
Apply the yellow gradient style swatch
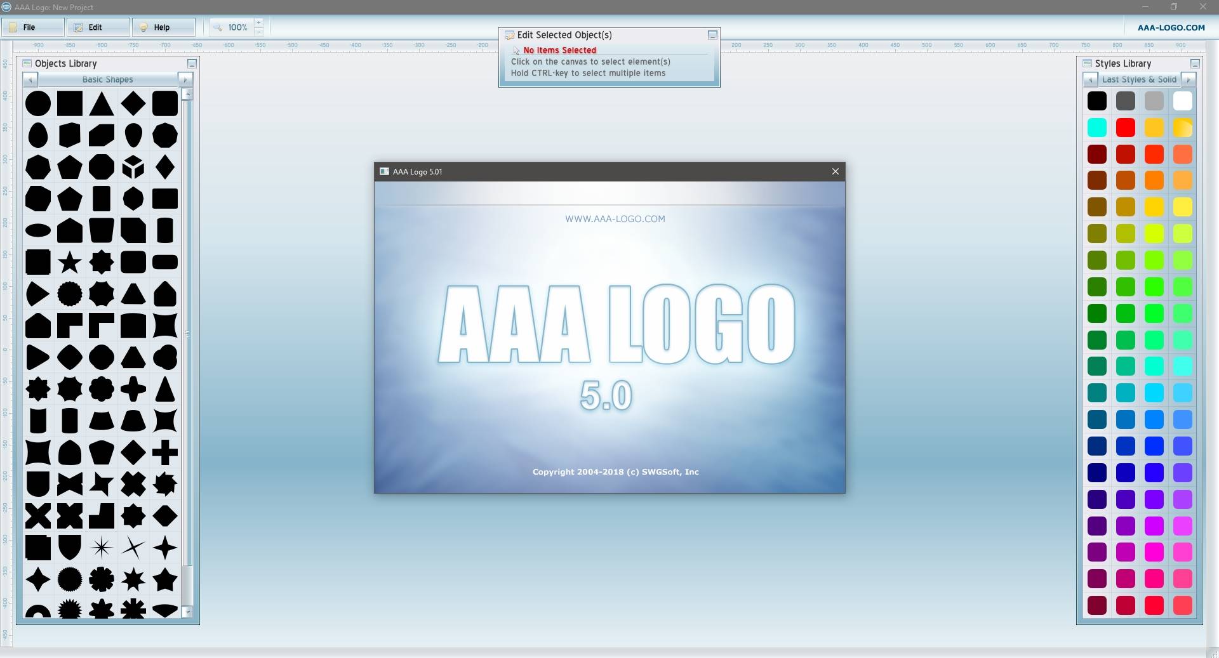[x=1182, y=128]
